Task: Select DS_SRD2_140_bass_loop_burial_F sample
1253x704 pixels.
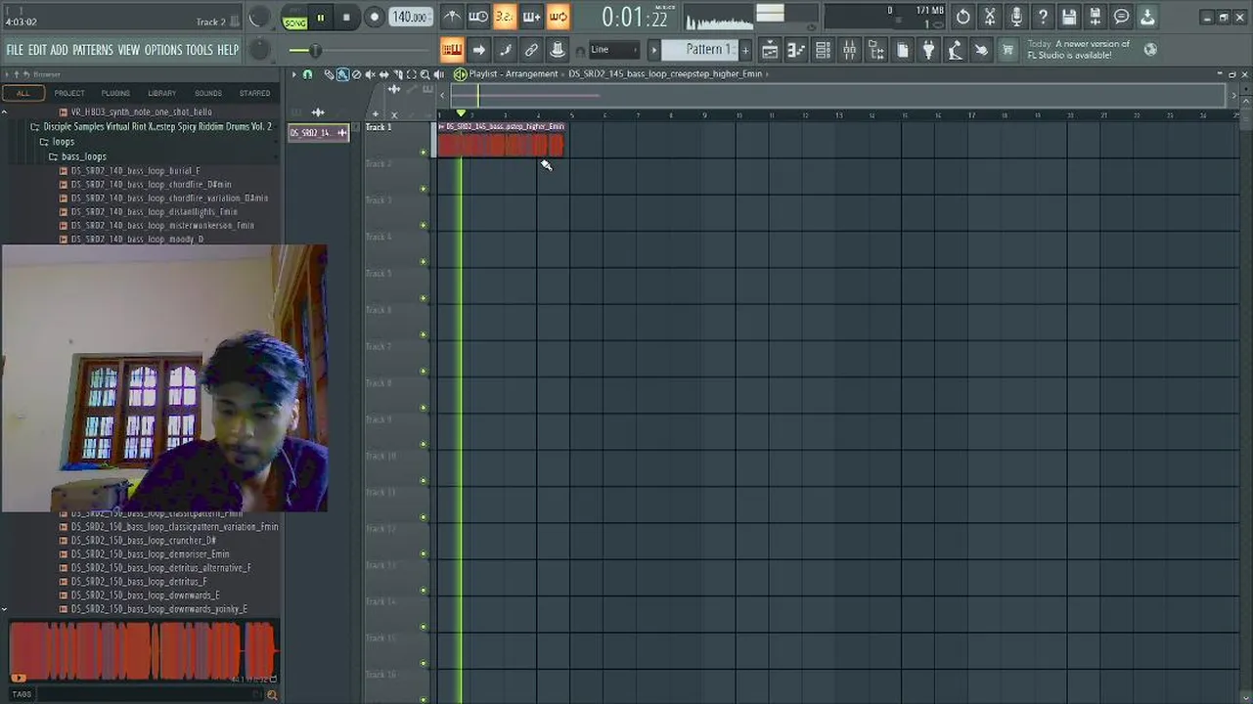Action: click(x=135, y=171)
